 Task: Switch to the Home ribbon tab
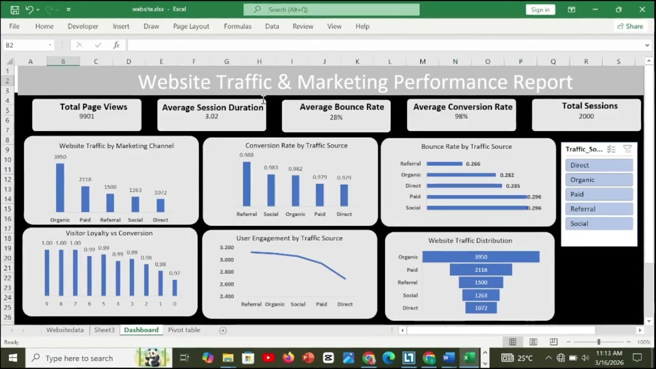click(44, 26)
